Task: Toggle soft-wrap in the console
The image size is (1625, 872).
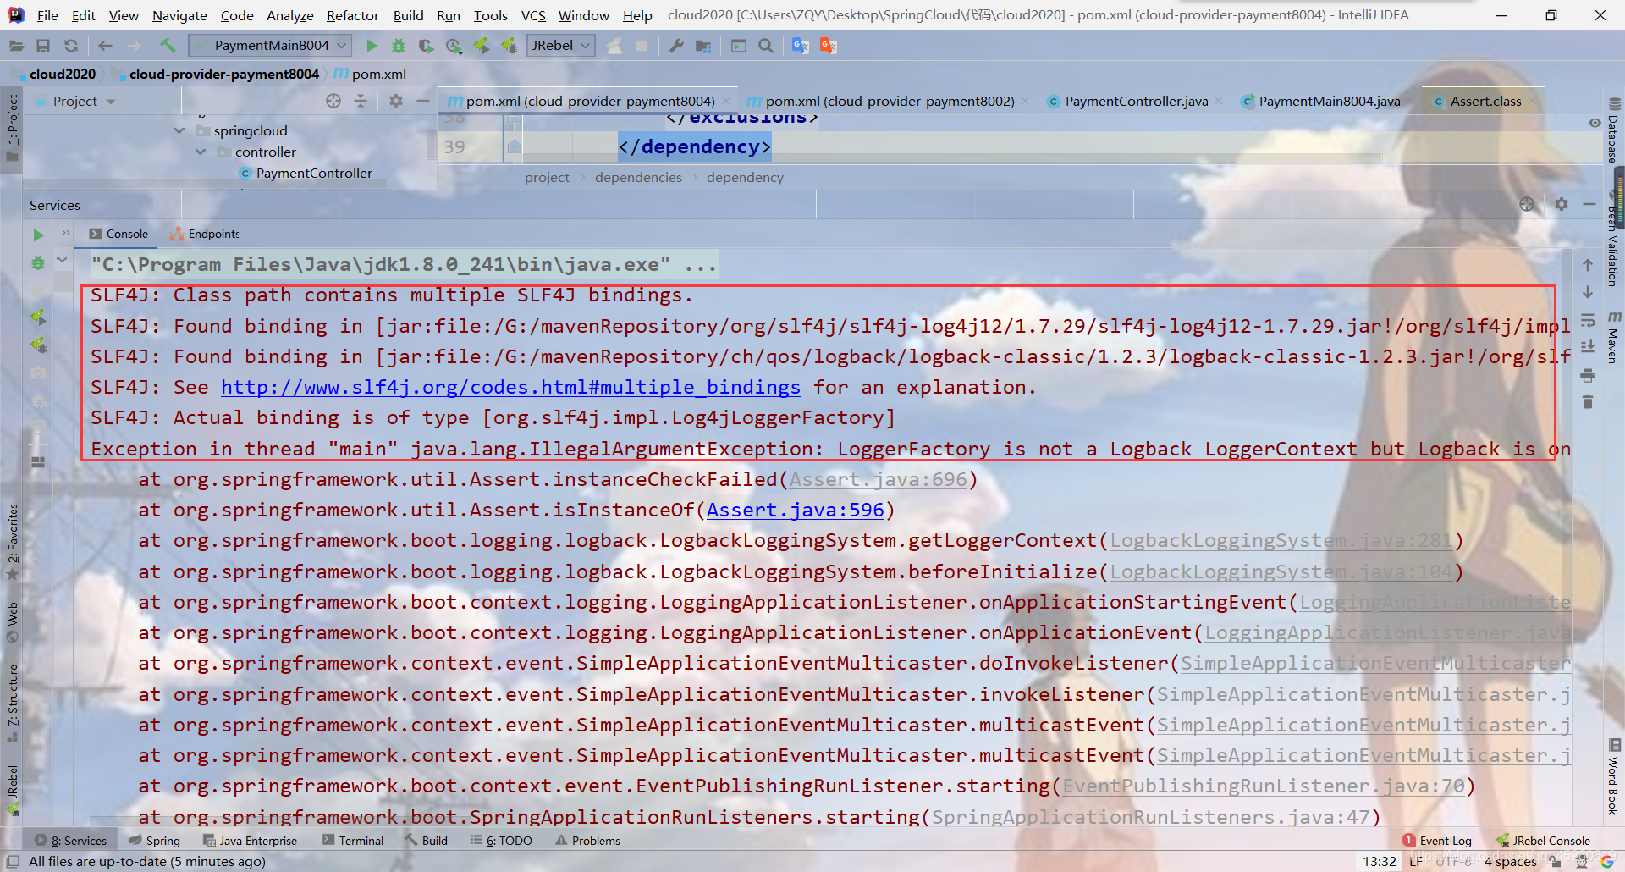Action: tap(1588, 320)
